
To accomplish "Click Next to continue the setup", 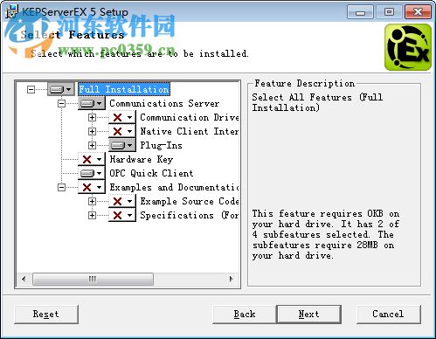I will click(308, 315).
